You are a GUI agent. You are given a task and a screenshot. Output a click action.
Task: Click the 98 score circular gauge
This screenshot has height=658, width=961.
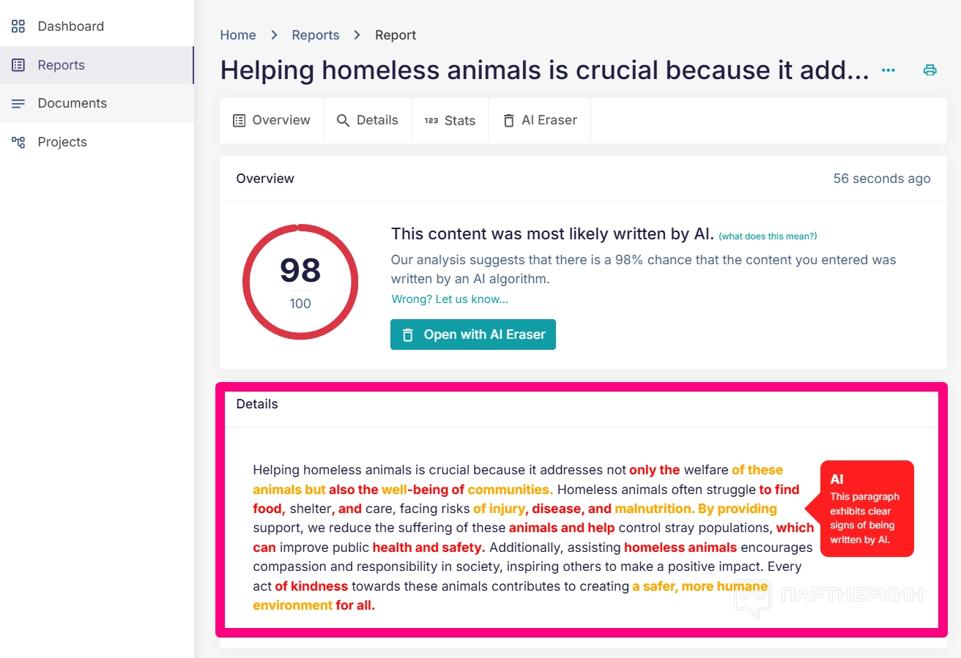coord(300,282)
